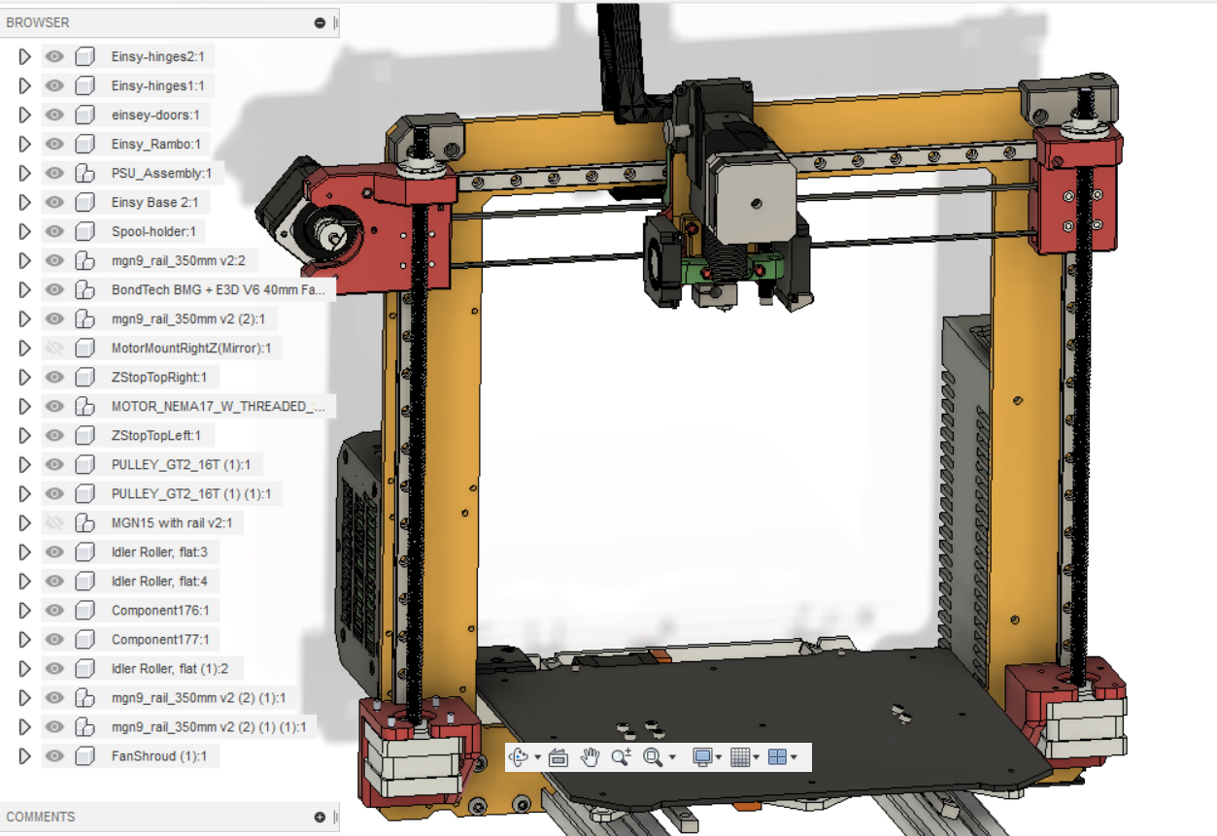Screen dimensions: 1217x836
Task: Select Component176:1 in the browser
Action: [160, 610]
